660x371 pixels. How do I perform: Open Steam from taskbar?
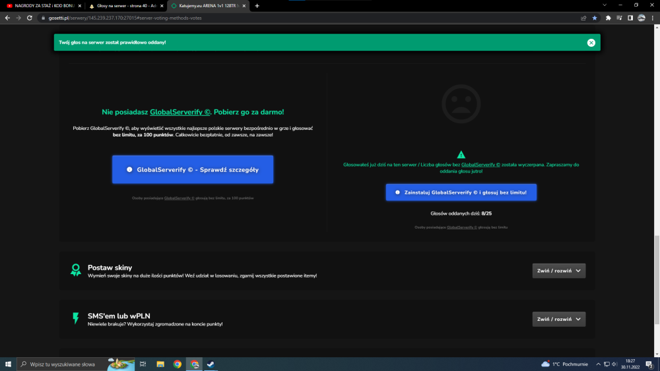pos(211,364)
